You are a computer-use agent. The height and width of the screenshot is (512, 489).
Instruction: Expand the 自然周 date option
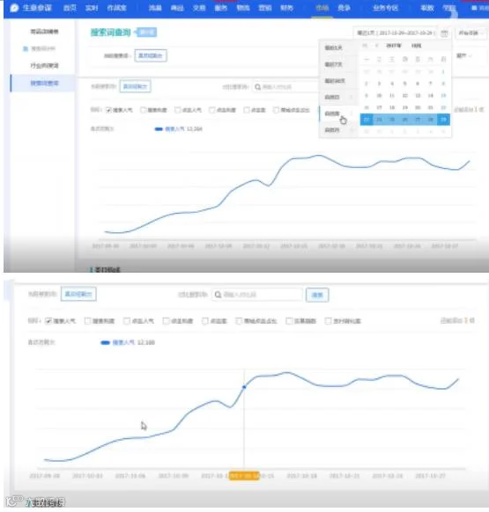pyautogui.click(x=338, y=113)
